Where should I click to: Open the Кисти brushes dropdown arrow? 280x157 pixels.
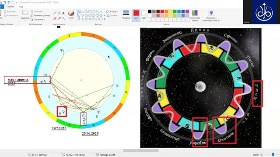[x=71, y=20]
